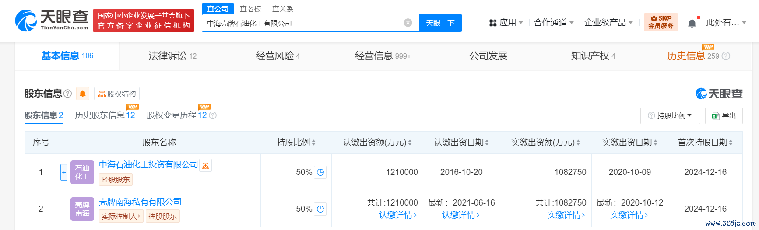Open the 持股比例 filter dropdown
The width and height of the screenshot is (759, 230).
point(670,116)
